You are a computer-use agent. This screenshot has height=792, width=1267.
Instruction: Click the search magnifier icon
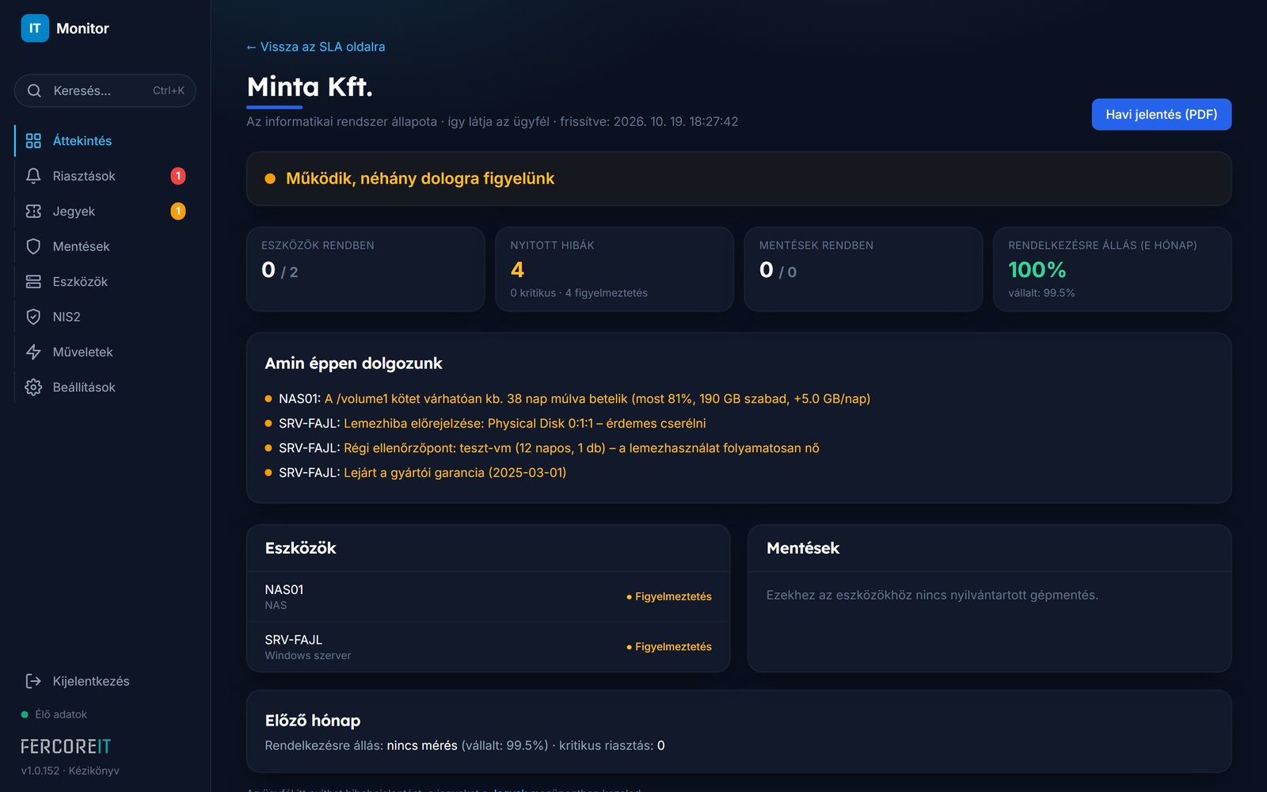(34, 91)
